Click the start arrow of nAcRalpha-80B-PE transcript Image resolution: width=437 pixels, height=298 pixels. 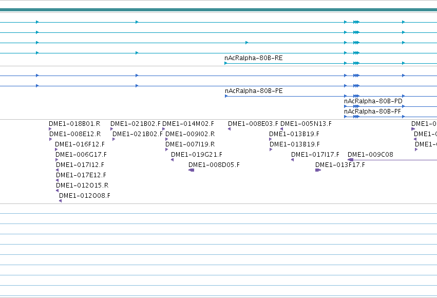pos(226,96)
